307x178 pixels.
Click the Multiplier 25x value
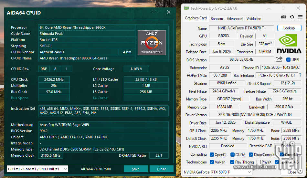[x=54, y=86]
